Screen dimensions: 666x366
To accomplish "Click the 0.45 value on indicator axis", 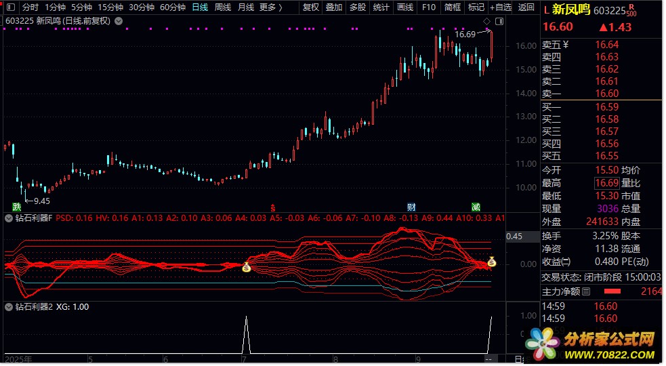I will [514, 237].
